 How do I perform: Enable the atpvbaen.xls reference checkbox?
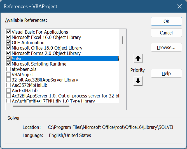9,69
